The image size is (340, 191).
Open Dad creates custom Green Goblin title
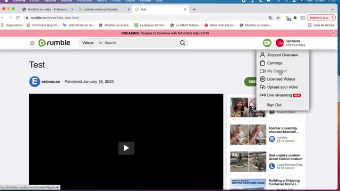(285, 157)
